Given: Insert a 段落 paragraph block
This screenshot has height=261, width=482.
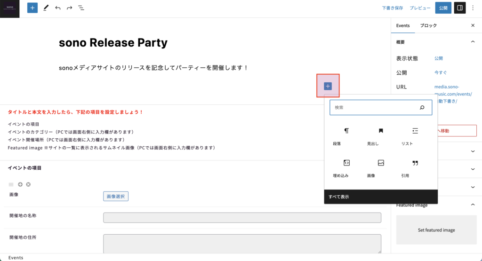Looking at the screenshot, I should coord(346,135).
